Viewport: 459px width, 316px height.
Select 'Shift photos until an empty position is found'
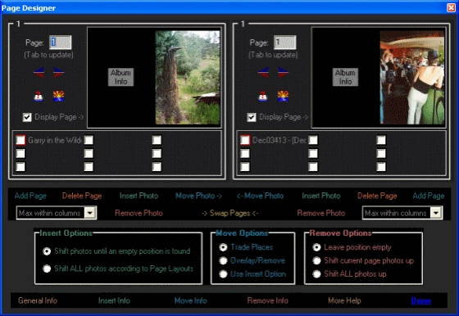point(47,251)
